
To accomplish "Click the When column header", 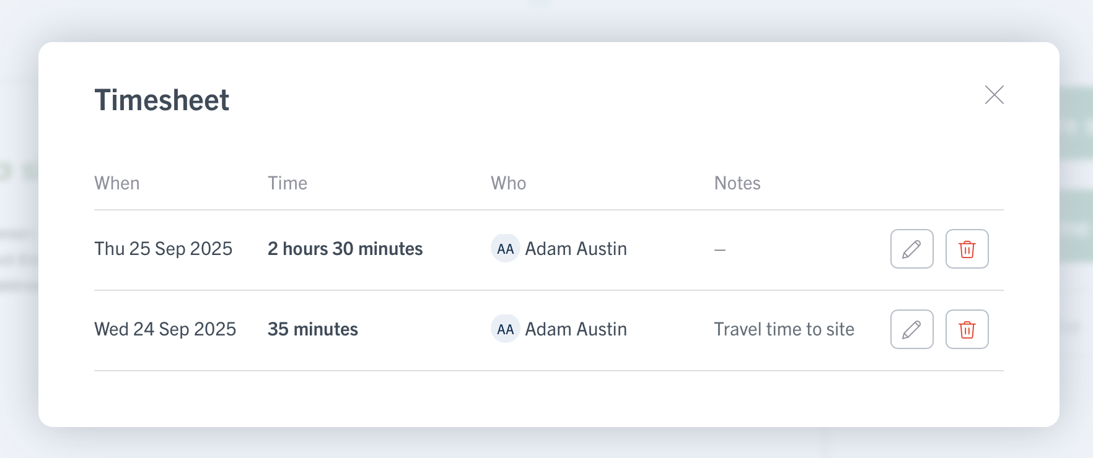I will (x=117, y=183).
